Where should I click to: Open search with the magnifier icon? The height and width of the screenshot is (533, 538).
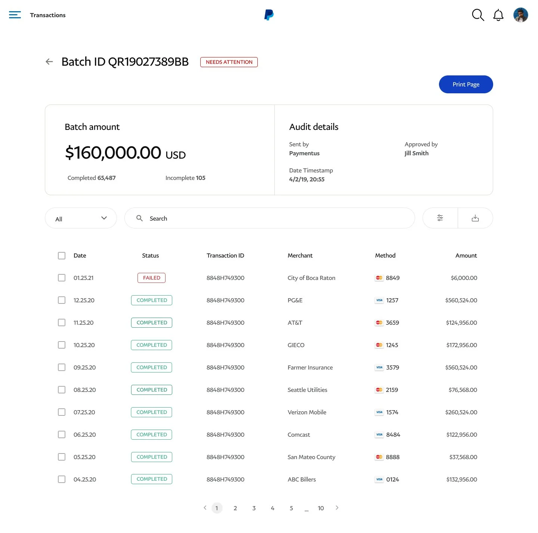[478, 15]
